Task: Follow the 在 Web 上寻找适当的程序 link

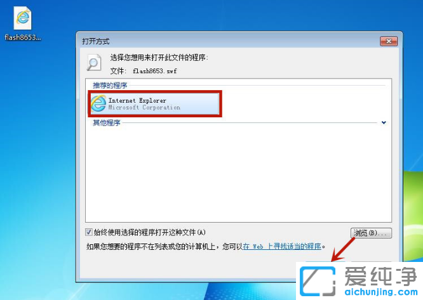Action: click(x=282, y=246)
